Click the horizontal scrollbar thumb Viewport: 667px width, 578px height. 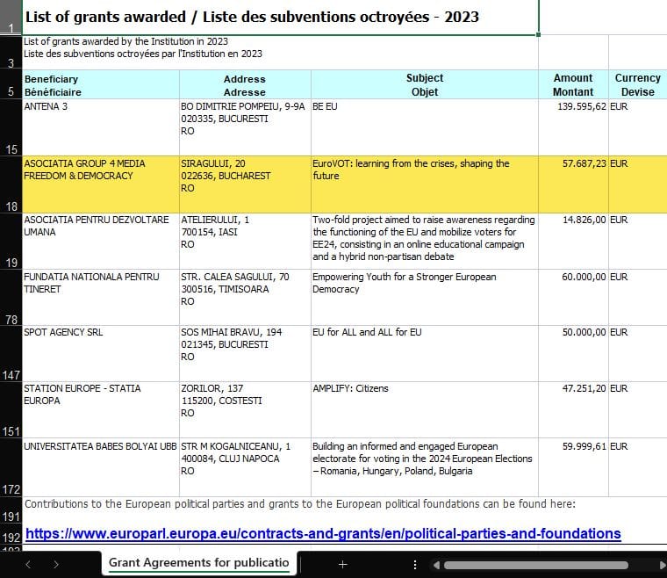[x=536, y=565]
